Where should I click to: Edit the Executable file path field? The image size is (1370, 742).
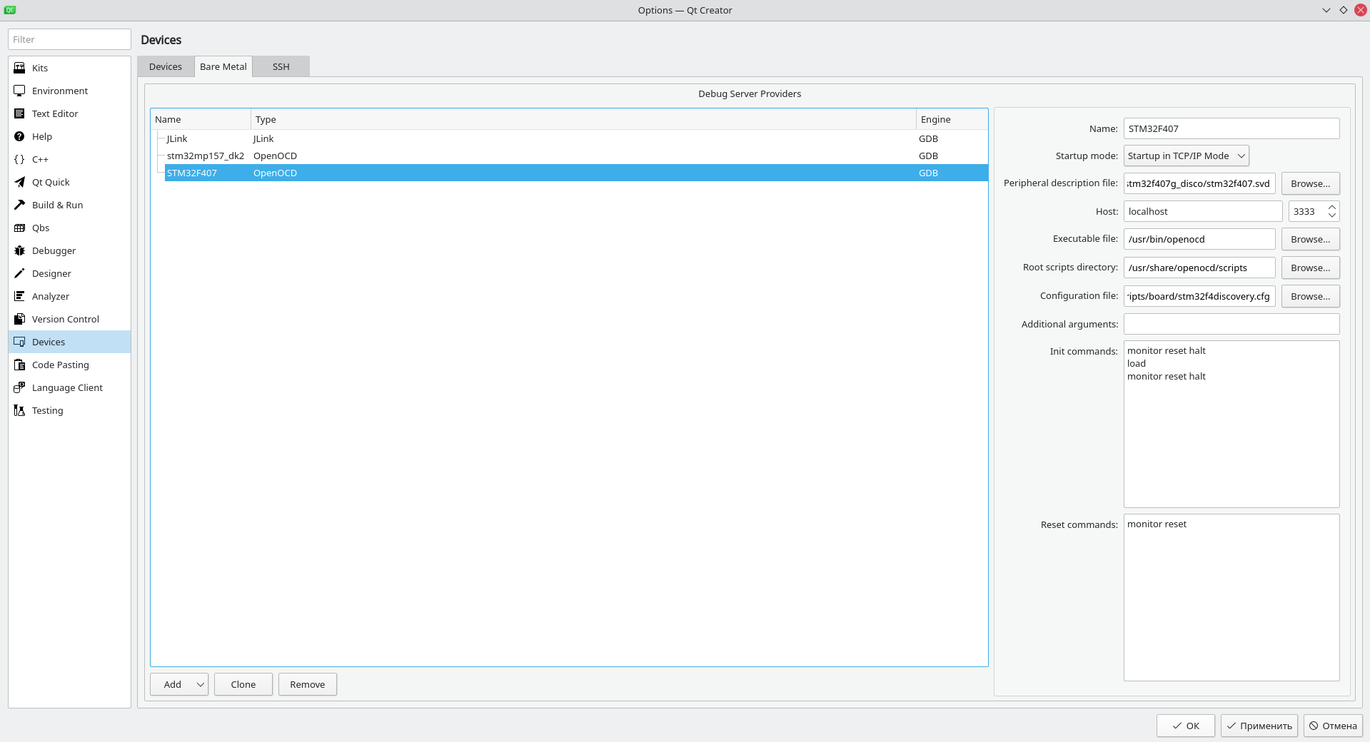coord(1199,239)
